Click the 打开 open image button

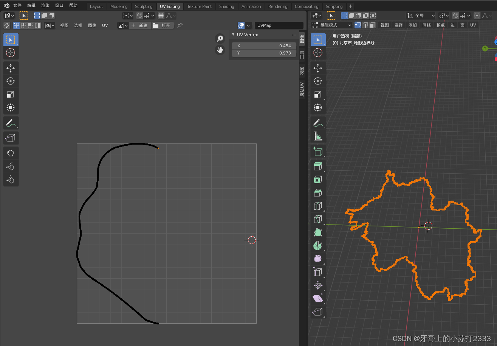[x=163, y=25]
